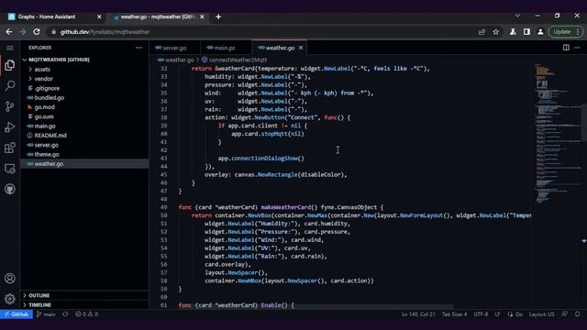Click the browser back arrow
Viewport: 587px width, 330px height.
click(x=9, y=32)
